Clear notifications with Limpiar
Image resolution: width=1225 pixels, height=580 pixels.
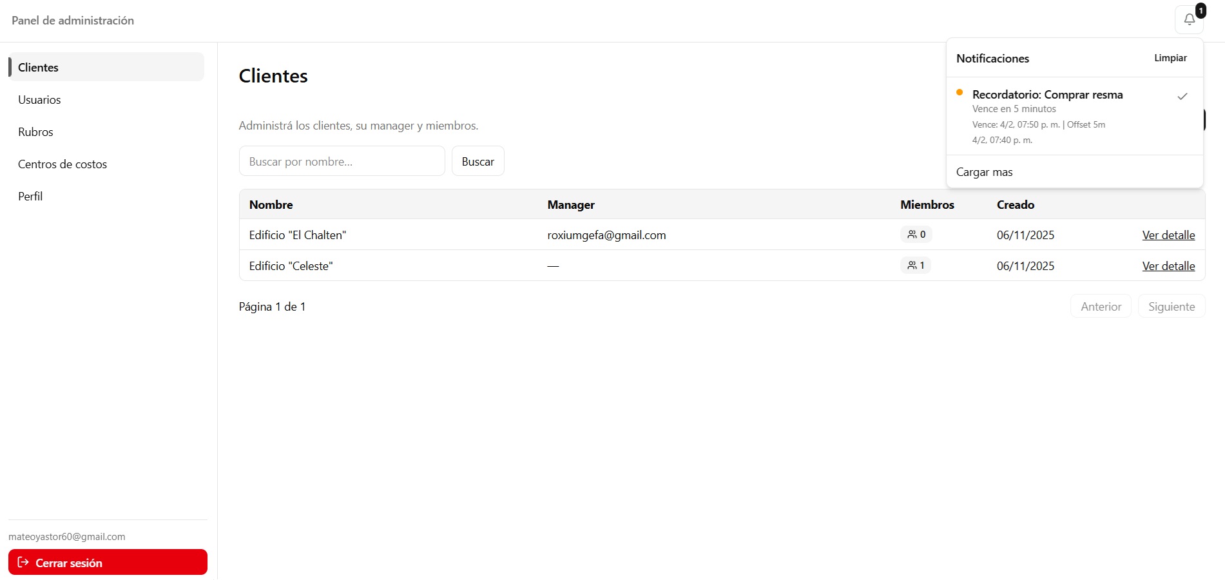click(1170, 58)
